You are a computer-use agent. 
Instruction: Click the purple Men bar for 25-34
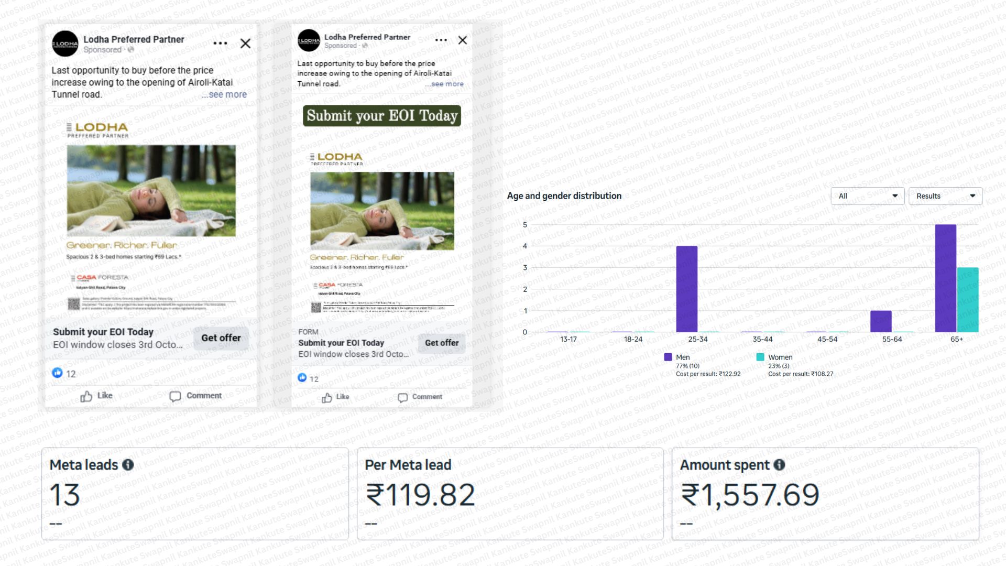[686, 289]
